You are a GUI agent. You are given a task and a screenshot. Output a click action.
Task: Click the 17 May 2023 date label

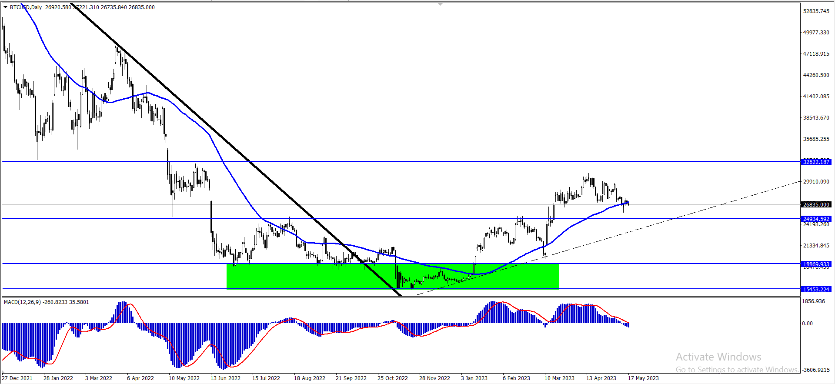643,378
